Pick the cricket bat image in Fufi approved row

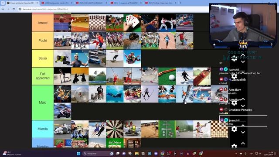pos(202,76)
